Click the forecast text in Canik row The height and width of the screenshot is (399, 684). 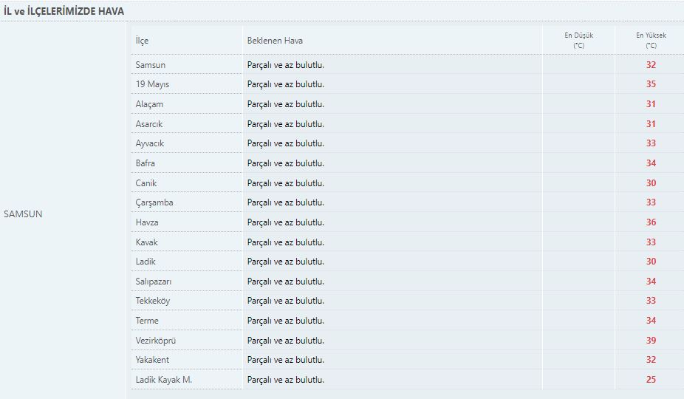pos(286,183)
